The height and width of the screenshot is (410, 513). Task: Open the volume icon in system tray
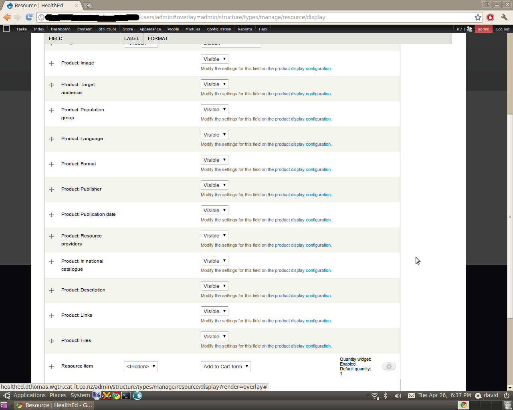pos(398,396)
